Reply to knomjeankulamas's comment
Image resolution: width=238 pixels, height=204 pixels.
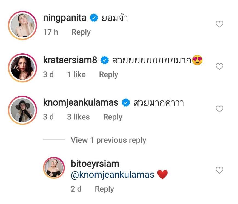pos(113,117)
